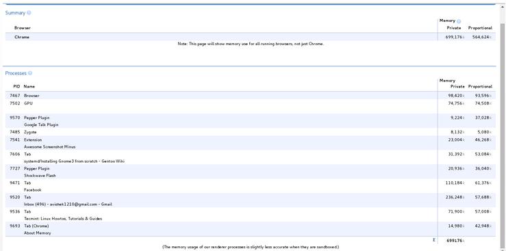Click Shockwave Flash private value 20,936k

coord(456,168)
